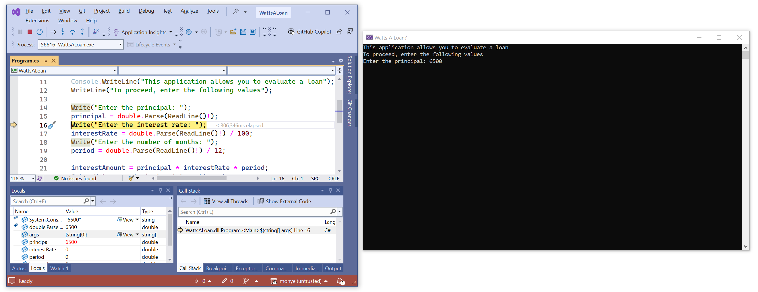This screenshot has width=758, height=292.
Task: Click the Open File folder icon
Action: [x=233, y=32]
